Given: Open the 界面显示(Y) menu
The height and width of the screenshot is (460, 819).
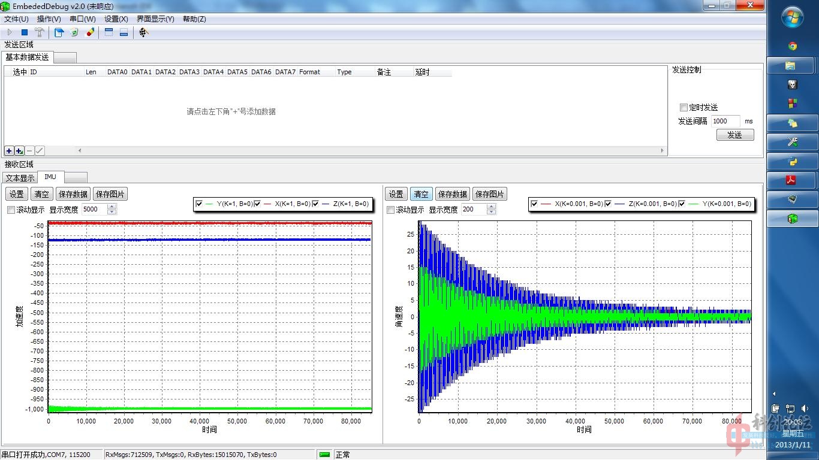Looking at the screenshot, I should pyautogui.click(x=155, y=19).
